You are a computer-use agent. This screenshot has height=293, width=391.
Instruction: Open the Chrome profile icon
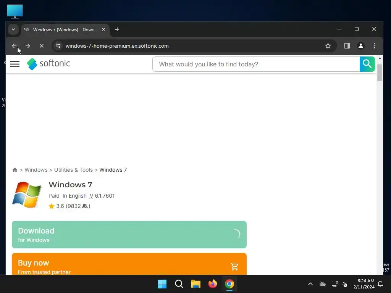point(360,46)
